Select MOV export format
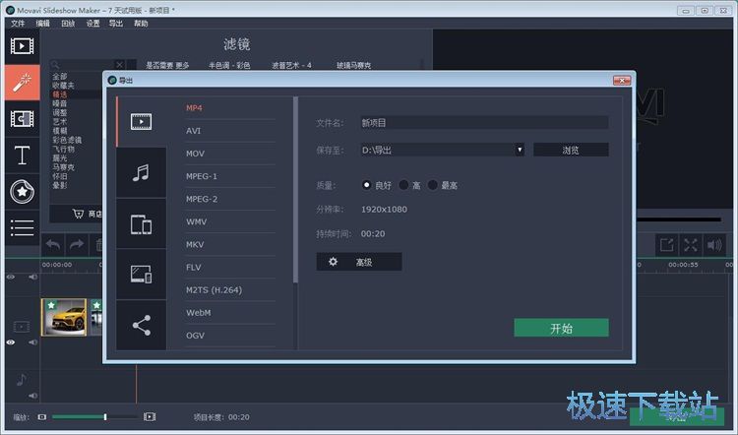The image size is (738, 435). point(195,154)
